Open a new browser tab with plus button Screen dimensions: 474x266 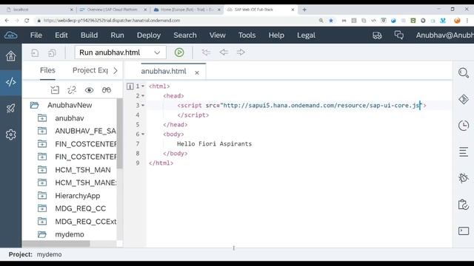pos(304,10)
